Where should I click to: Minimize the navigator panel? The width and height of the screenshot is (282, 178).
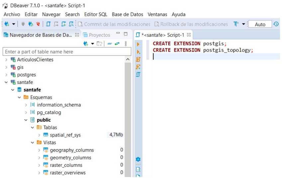[118, 33]
